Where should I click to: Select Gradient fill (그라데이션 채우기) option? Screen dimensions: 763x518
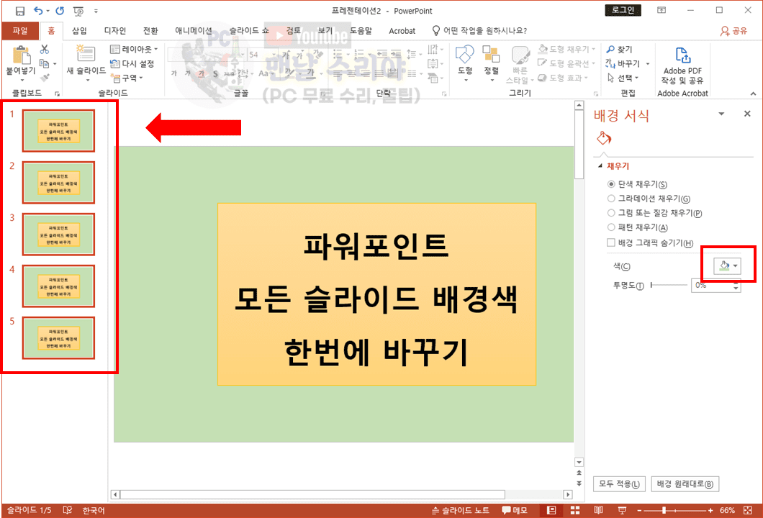click(x=649, y=199)
